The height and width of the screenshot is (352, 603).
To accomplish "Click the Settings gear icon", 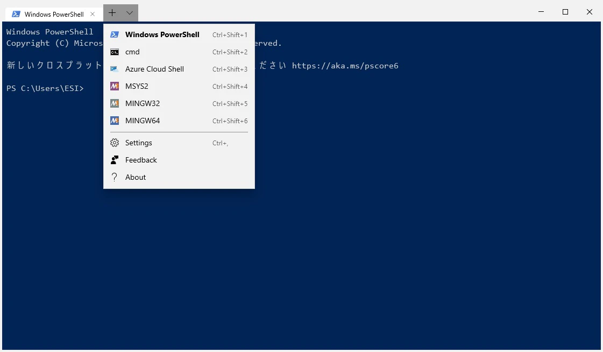I will [x=114, y=143].
